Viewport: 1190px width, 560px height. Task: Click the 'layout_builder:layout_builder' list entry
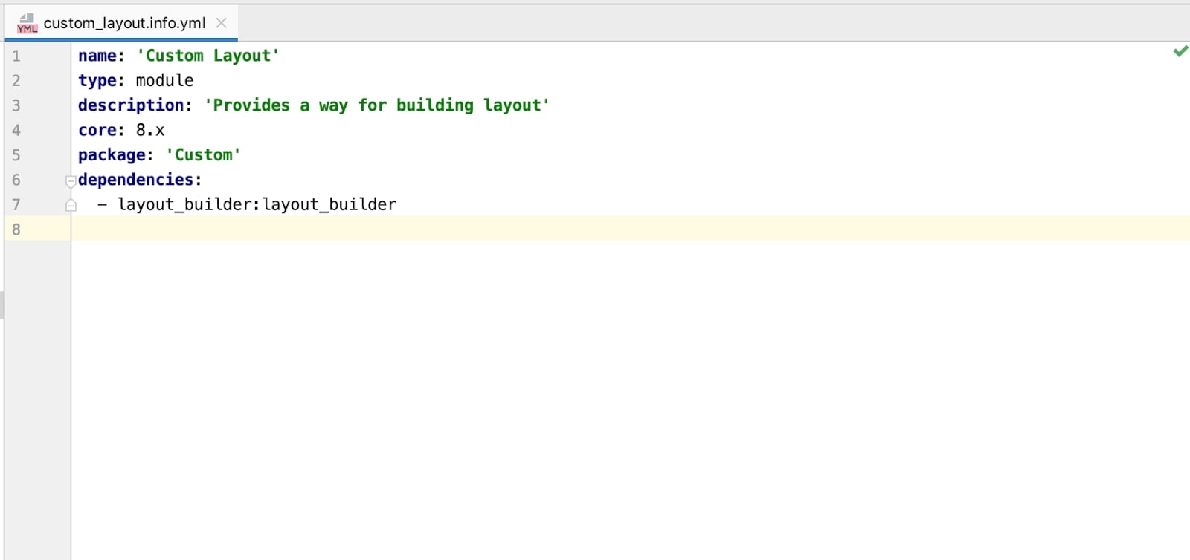click(257, 204)
